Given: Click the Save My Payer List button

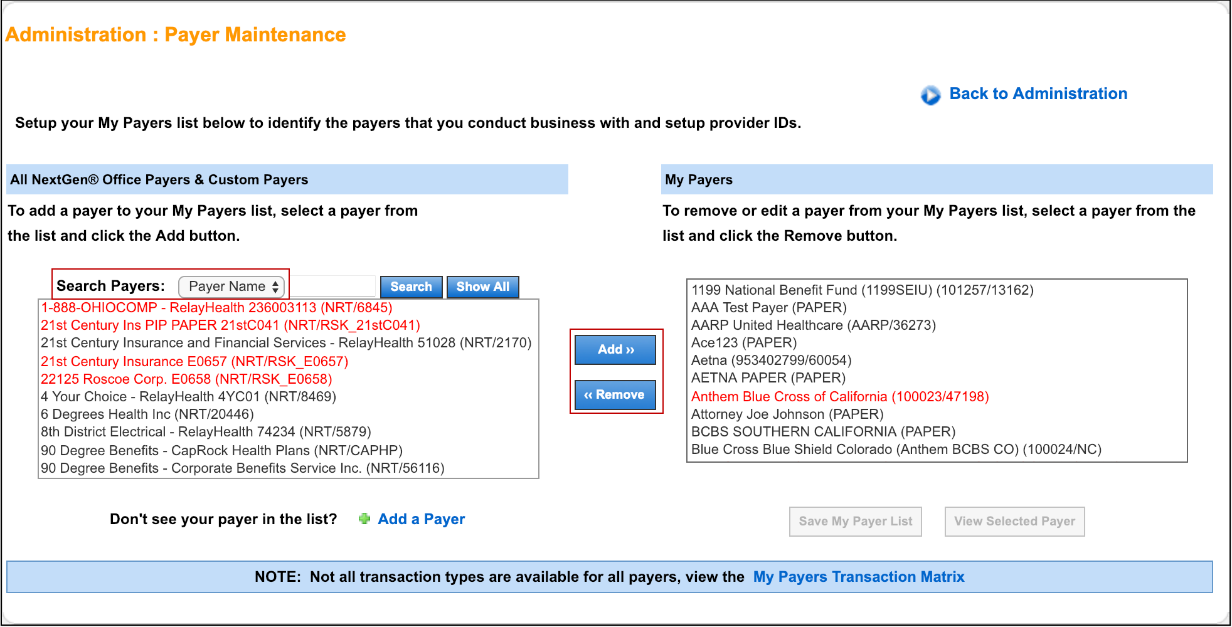Looking at the screenshot, I should click(856, 521).
